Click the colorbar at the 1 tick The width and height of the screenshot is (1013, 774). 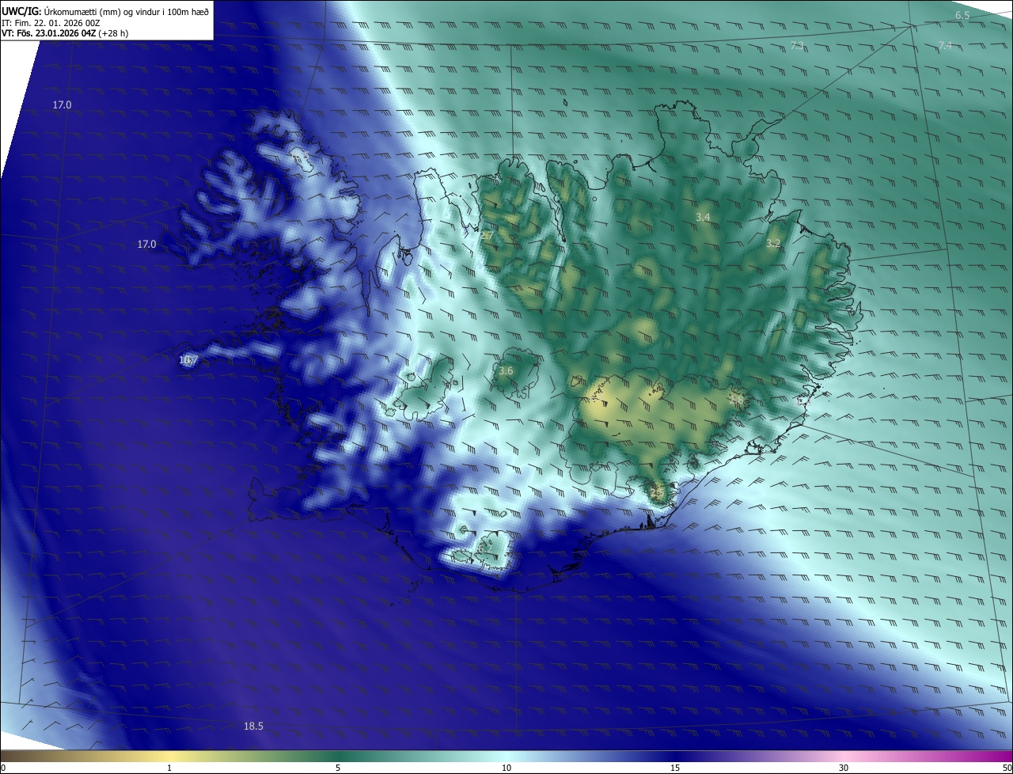tap(169, 768)
